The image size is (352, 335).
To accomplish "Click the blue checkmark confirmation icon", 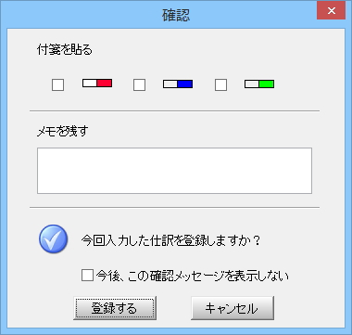I will (x=53, y=239).
